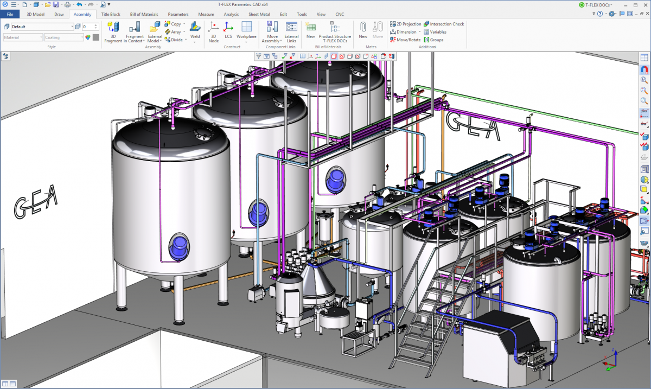Click the material sphere icon in Style
Viewport: 651px width, 389px height.
pyautogui.click(x=87, y=37)
